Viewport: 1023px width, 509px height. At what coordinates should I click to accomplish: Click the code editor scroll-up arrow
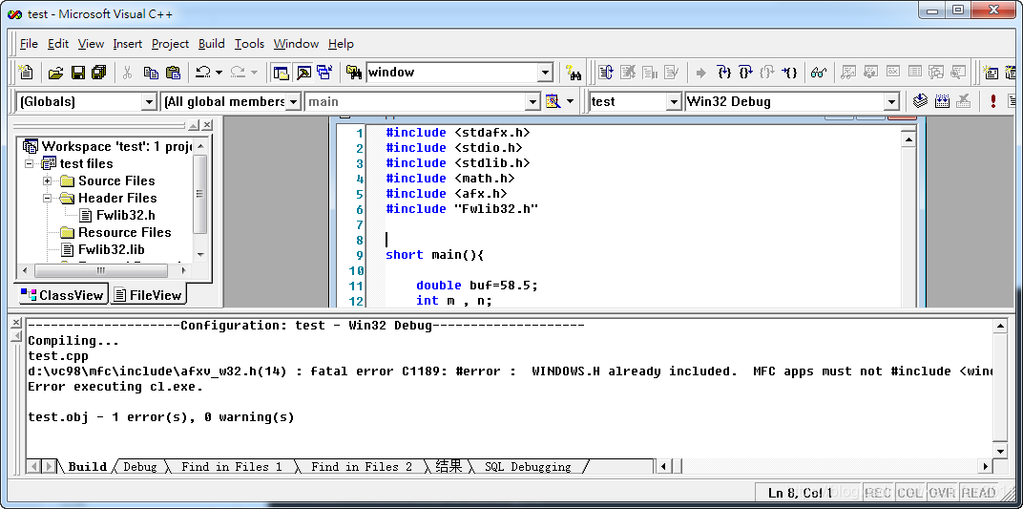[908, 139]
